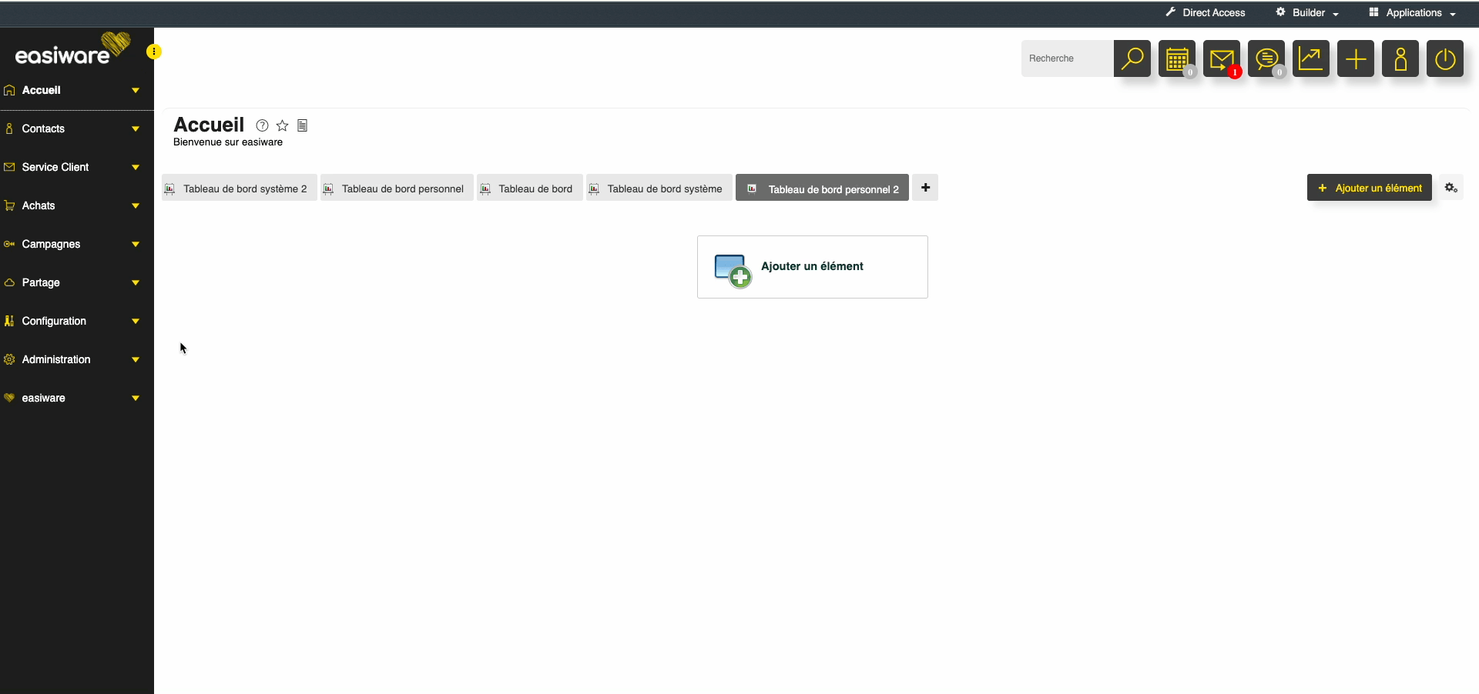
Task: Open the chat messages bubble icon
Action: pyautogui.click(x=1266, y=58)
